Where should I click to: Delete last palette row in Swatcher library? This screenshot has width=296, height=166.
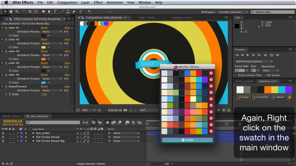[x=211, y=131]
